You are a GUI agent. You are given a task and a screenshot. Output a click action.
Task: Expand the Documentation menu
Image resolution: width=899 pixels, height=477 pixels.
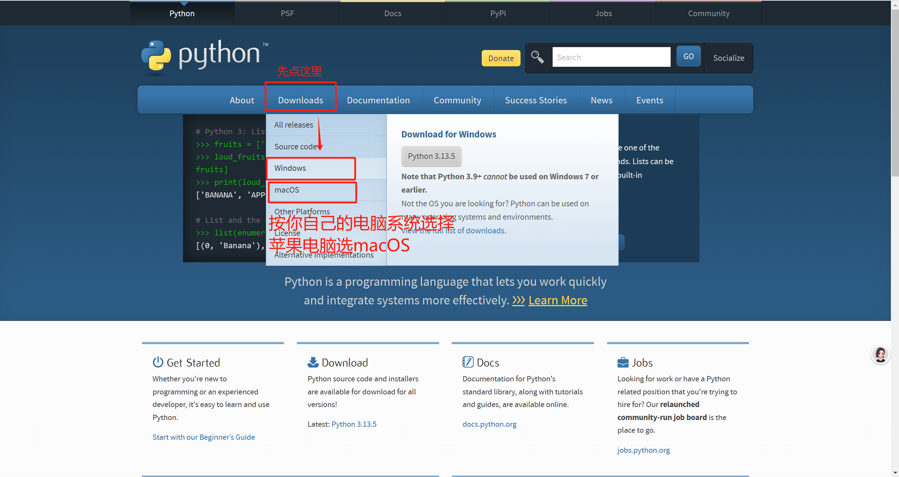[378, 100]
